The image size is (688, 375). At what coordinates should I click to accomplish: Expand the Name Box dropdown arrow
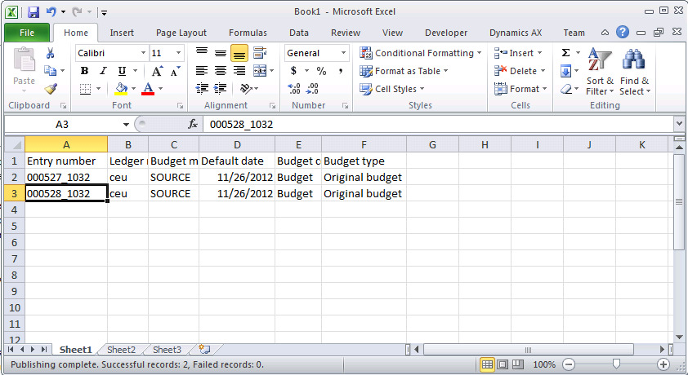click(126, 124)
